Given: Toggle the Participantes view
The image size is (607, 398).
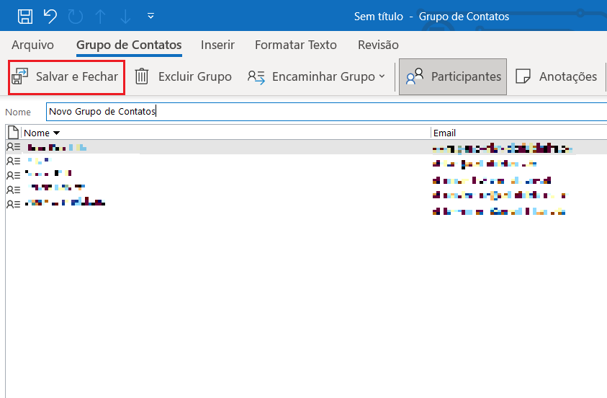Looking at the screenshot, I should 453,76.
